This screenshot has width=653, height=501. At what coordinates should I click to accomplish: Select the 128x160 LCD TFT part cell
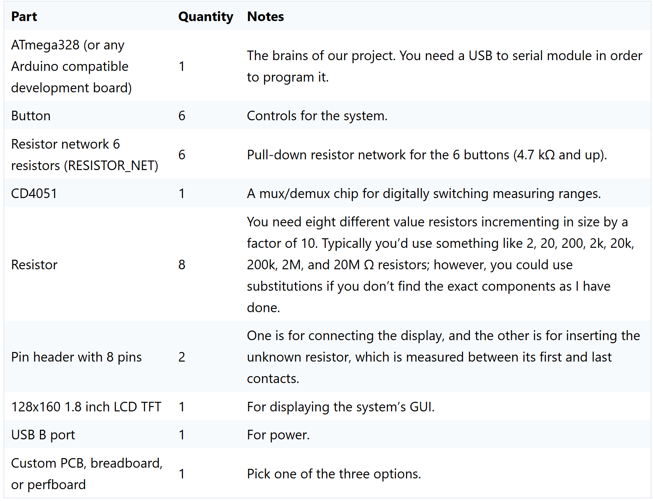pyautogui.click(x=86, y=407)
